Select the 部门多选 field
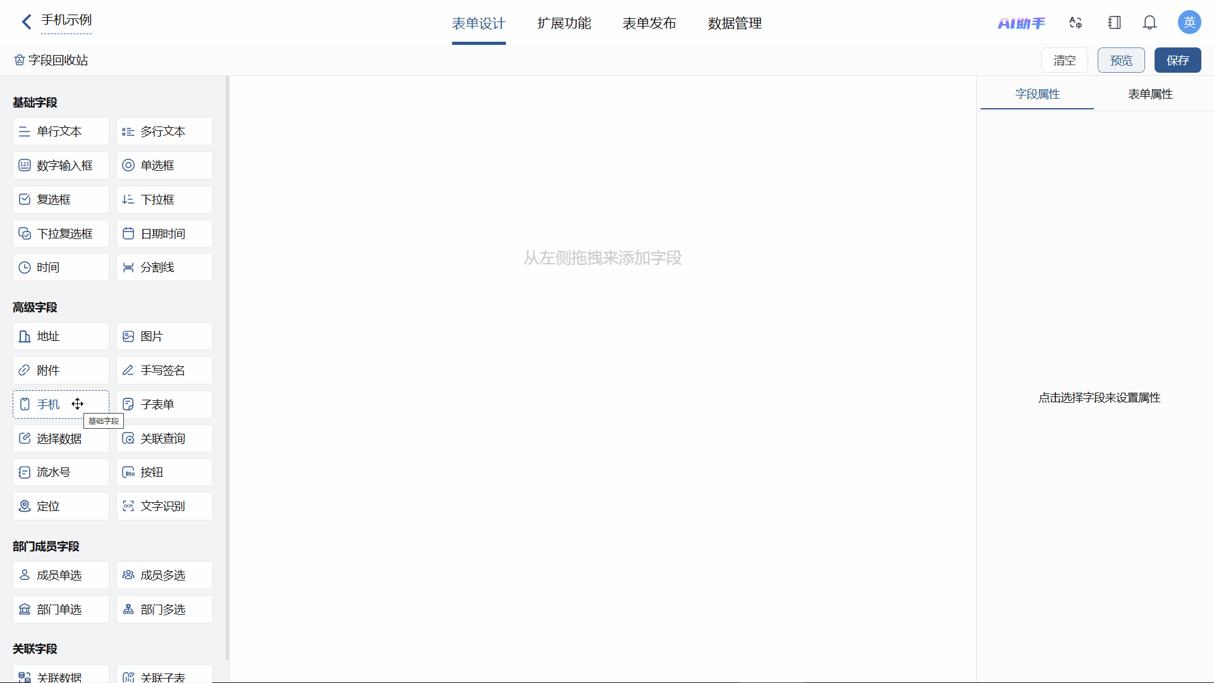 (164, 610)
